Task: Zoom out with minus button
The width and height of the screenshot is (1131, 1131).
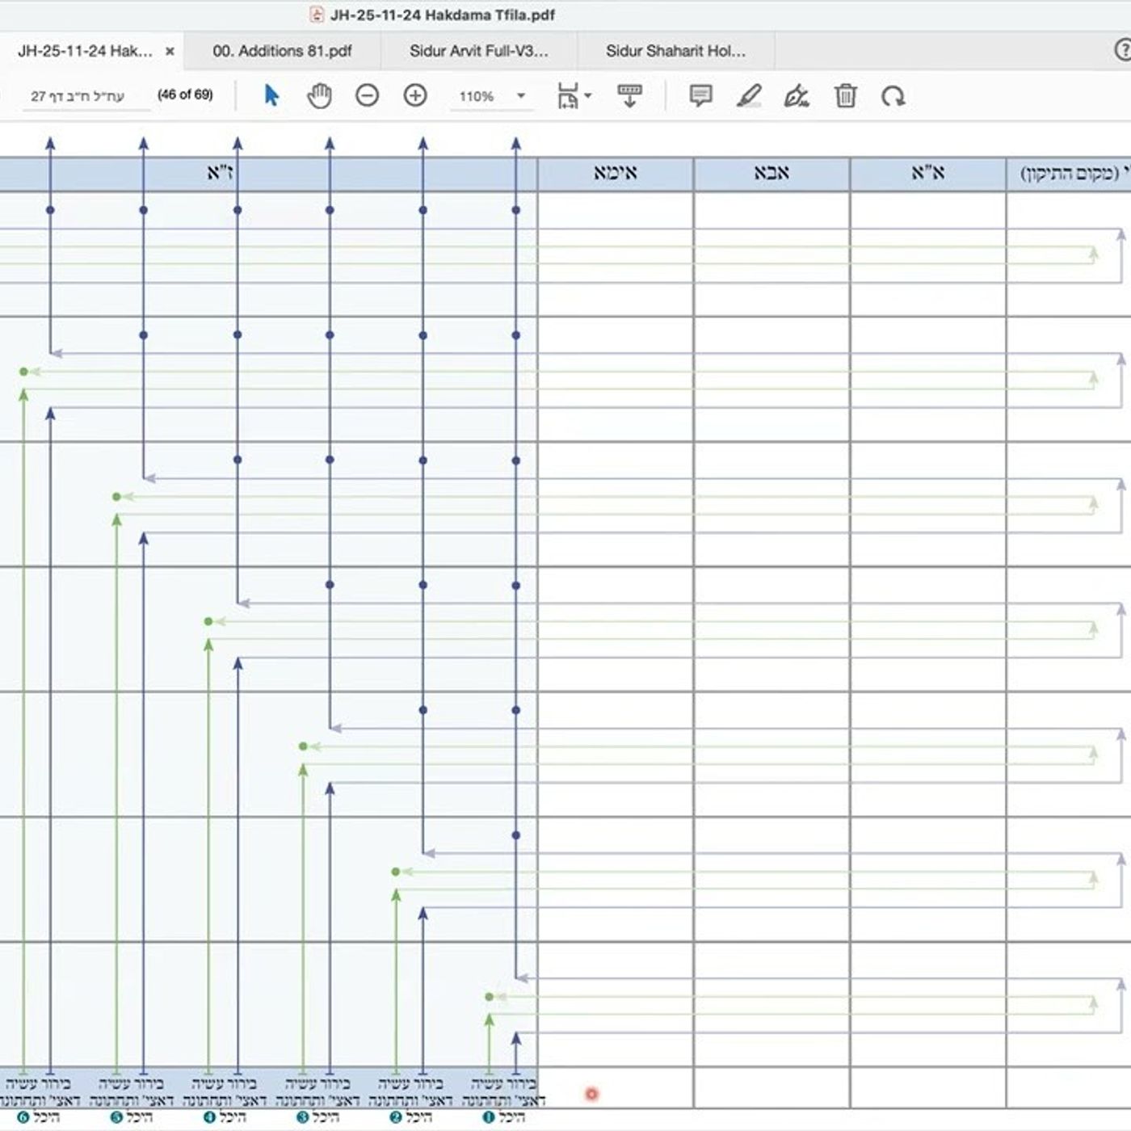Action: pos(367,96)
